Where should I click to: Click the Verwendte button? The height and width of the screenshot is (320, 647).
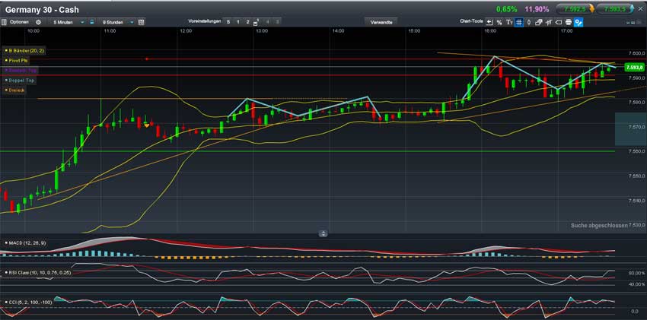tap(381, 22)
